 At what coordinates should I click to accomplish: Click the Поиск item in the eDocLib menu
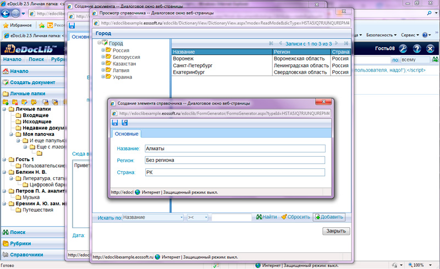point(36,59)
